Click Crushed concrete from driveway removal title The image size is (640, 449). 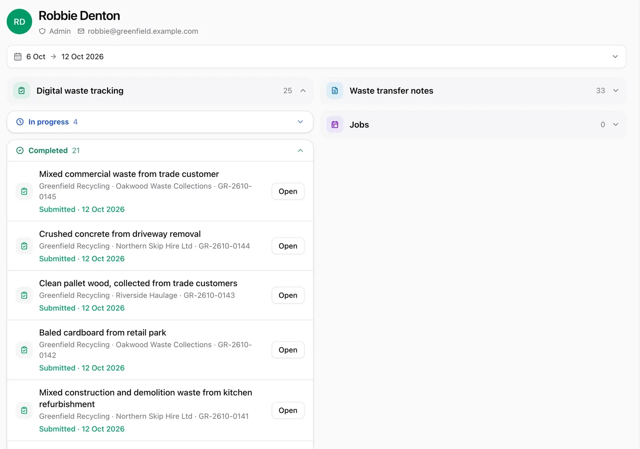click(120, 234)
